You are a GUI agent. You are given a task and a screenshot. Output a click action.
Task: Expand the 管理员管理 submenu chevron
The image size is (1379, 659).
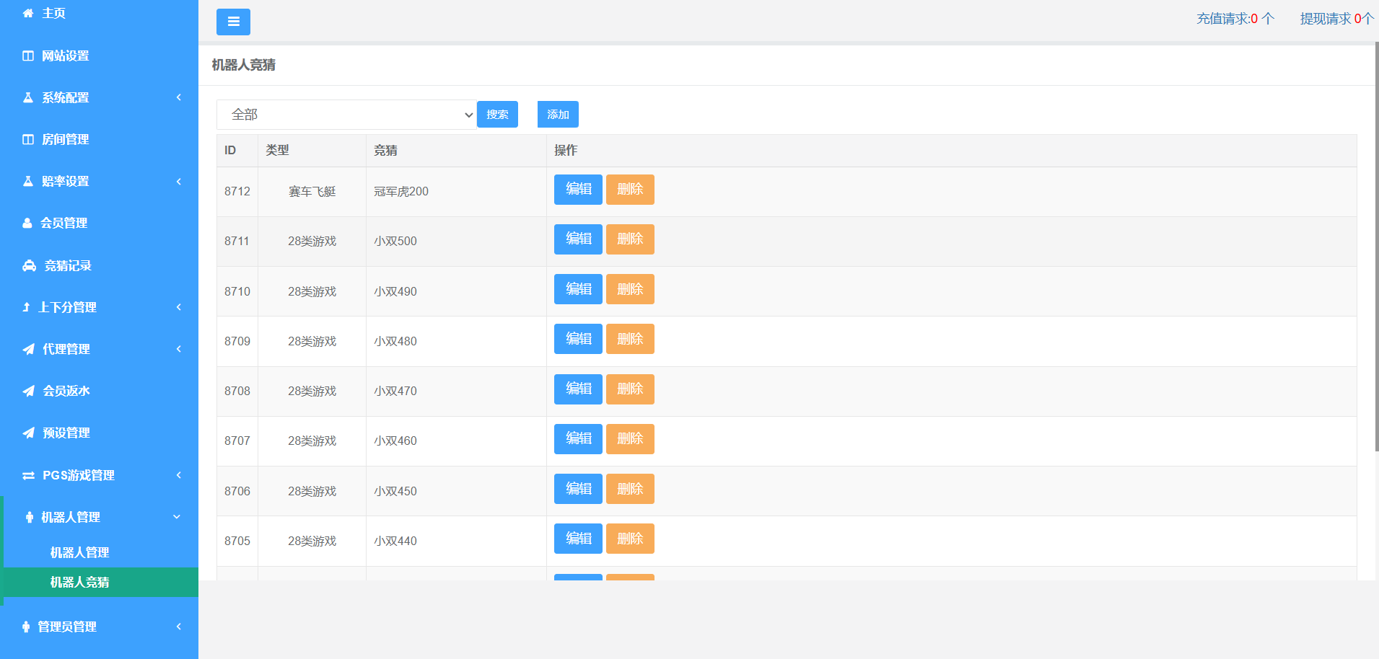179,627
